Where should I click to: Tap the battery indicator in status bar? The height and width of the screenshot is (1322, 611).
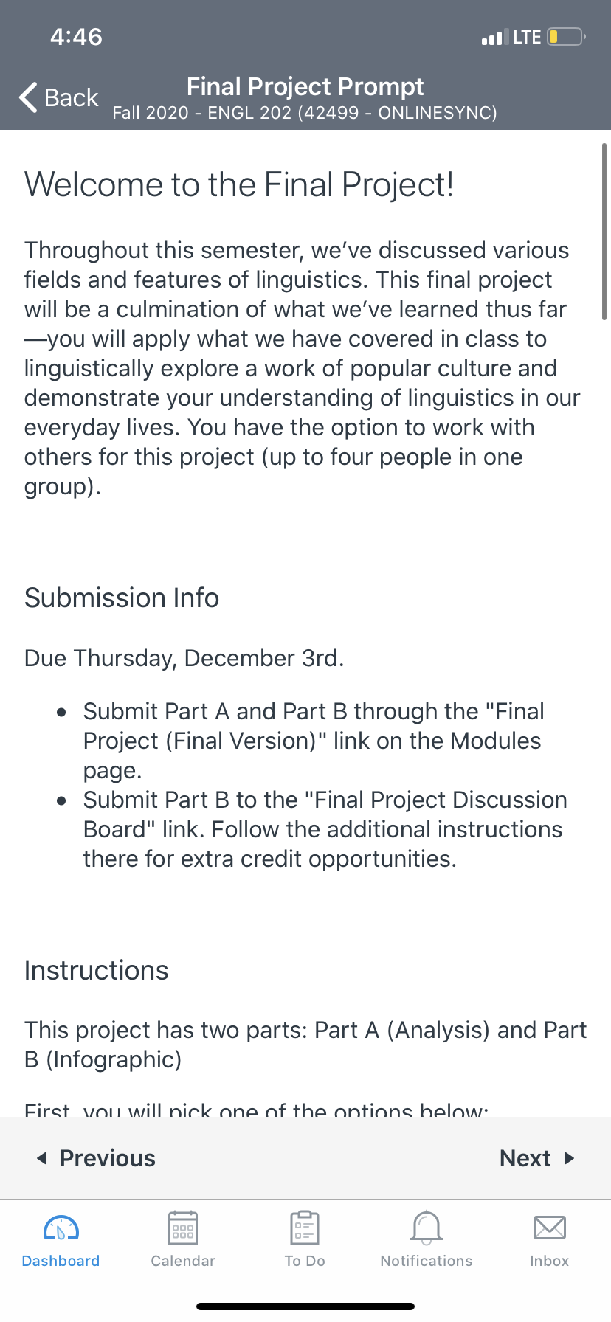point(567,36)
